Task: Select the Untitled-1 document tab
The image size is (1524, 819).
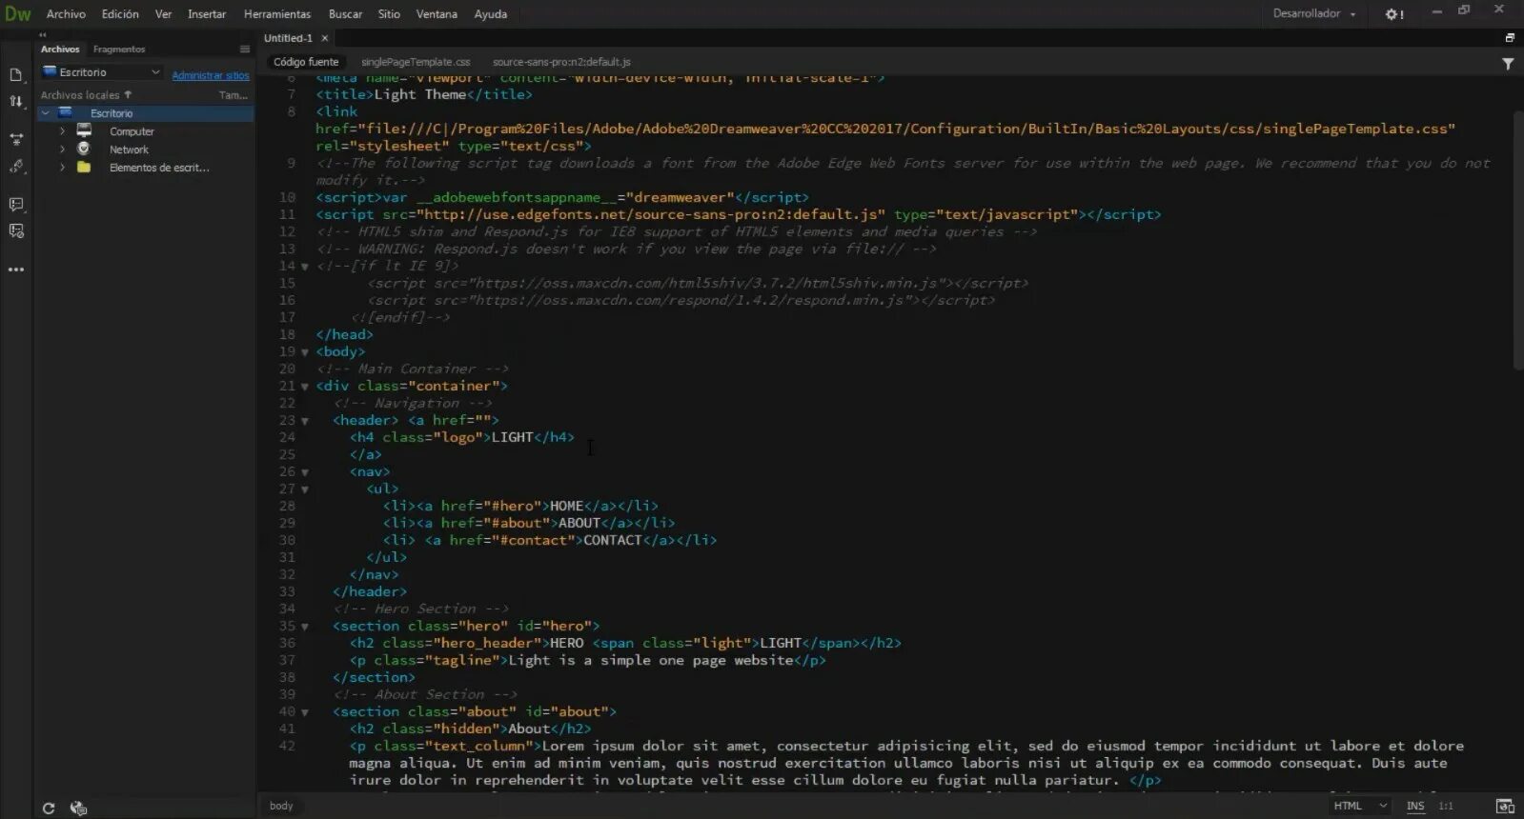Action: coord(288,38)
